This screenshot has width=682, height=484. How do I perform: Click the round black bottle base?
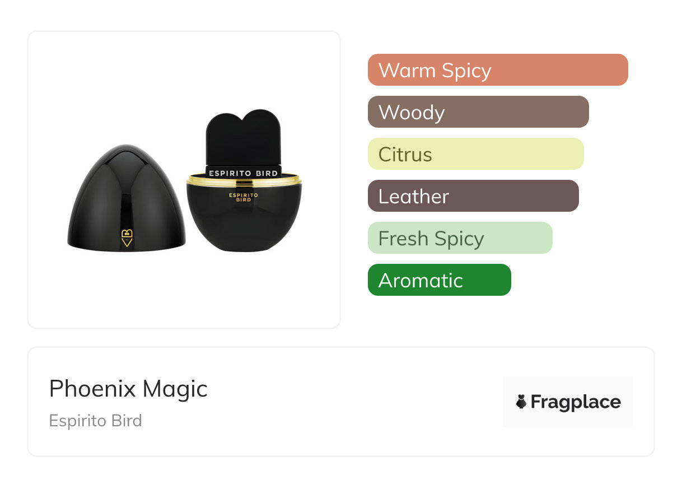click(244, 221)
